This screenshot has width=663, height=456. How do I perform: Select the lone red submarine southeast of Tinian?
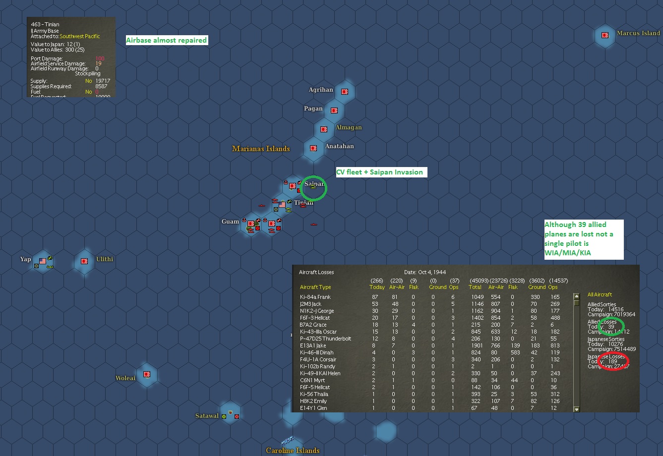coord(314,225)
